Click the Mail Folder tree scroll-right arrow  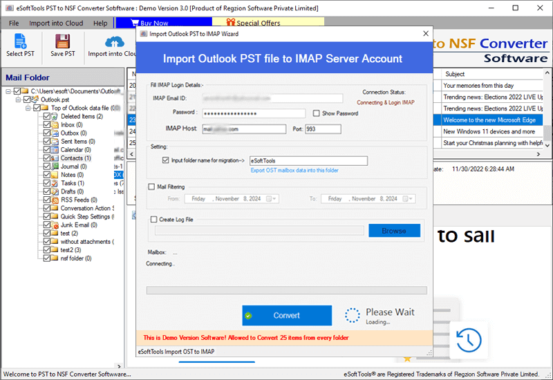point(119,366)
